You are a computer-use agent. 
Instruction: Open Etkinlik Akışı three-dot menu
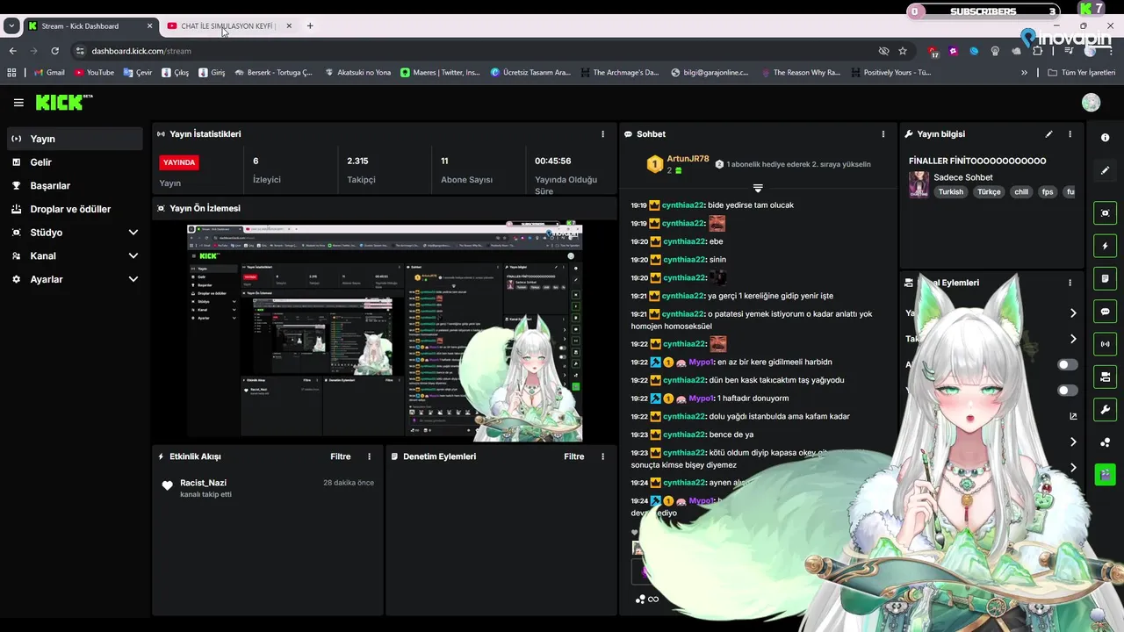(369, 456)
